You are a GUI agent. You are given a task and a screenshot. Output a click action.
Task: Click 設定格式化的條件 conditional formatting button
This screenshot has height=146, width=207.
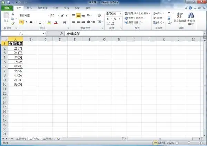(138, 13)
